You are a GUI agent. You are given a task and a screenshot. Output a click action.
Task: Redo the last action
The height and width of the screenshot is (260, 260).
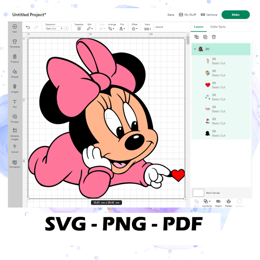pyautogui.click(x=36, y=27)
